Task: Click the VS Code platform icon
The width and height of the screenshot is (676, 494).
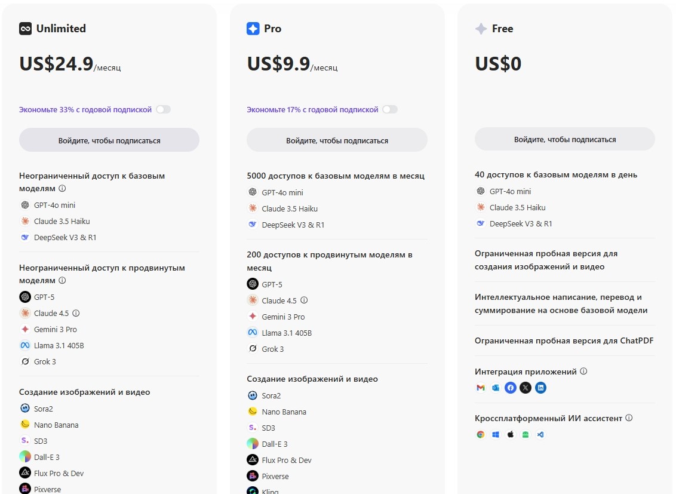Action: 540,434
